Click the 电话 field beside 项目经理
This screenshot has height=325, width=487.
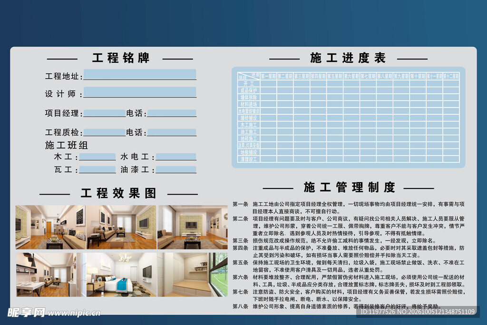click(172, 113)
